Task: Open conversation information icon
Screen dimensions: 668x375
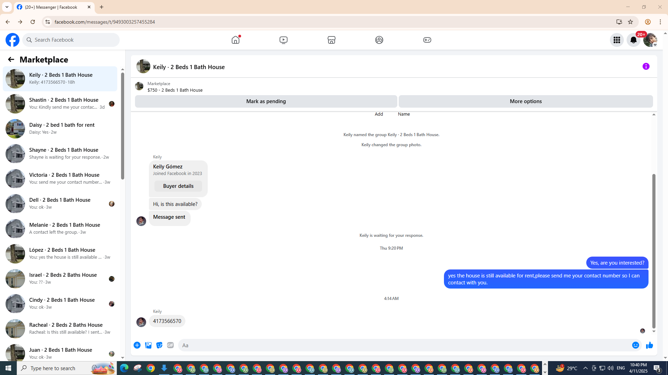Action: (646, 66)
